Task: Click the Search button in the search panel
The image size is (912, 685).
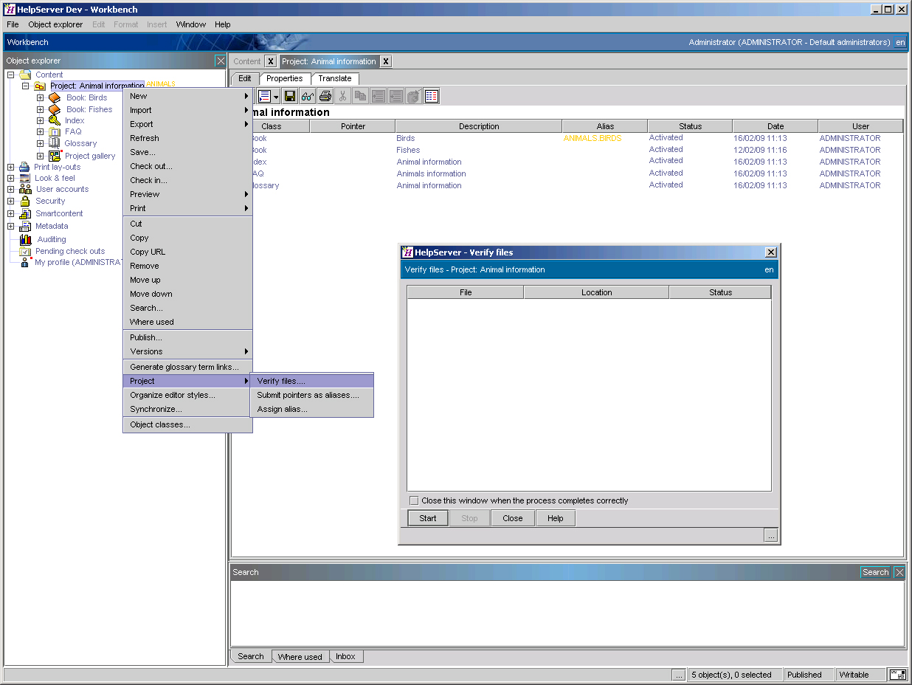Action: (874, 571)
